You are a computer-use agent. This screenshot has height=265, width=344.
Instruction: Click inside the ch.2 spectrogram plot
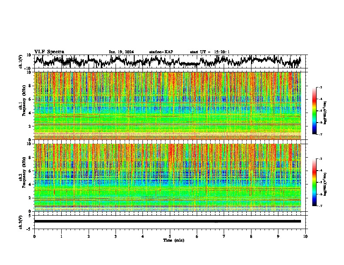168,178
